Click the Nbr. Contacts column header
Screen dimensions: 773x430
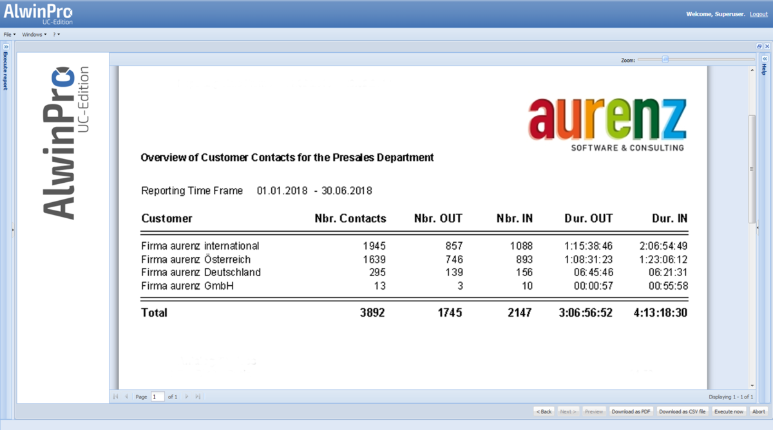[350, 218]
